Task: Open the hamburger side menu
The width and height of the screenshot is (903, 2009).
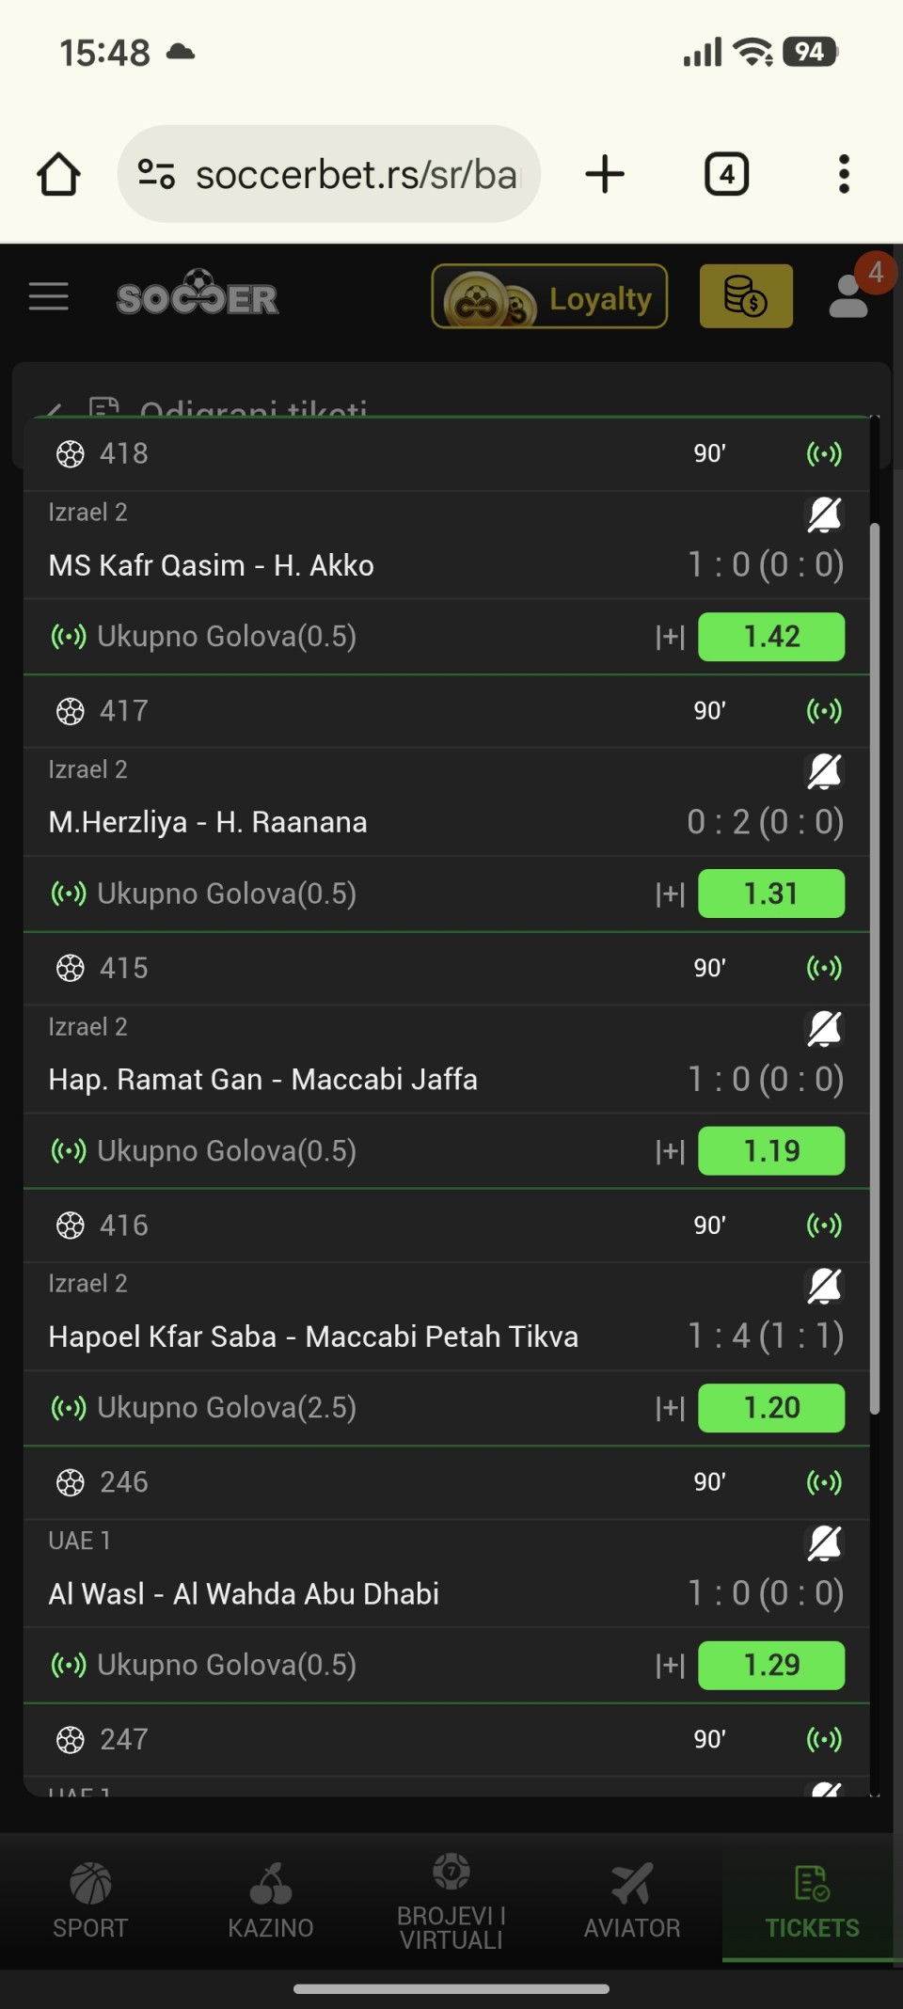Action: [49, 297]
